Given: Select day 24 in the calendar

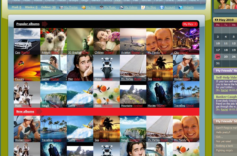Looking at the screenshot, I should click(x=218, y=57).
